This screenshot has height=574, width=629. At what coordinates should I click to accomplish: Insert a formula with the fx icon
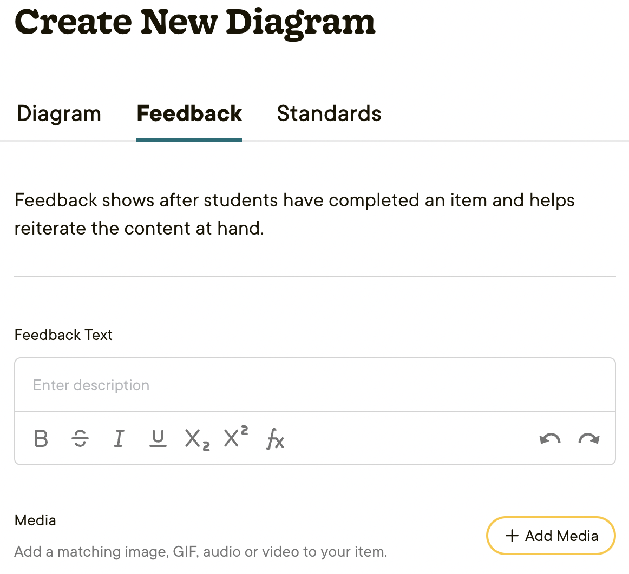[x=275, y=438]
